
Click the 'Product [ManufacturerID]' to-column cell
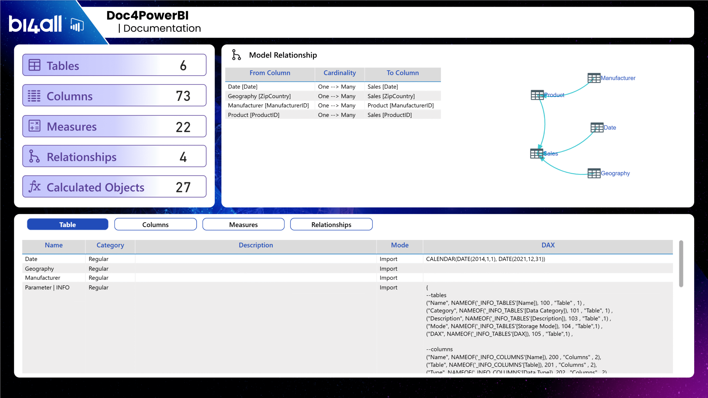[x=403, y=106]
